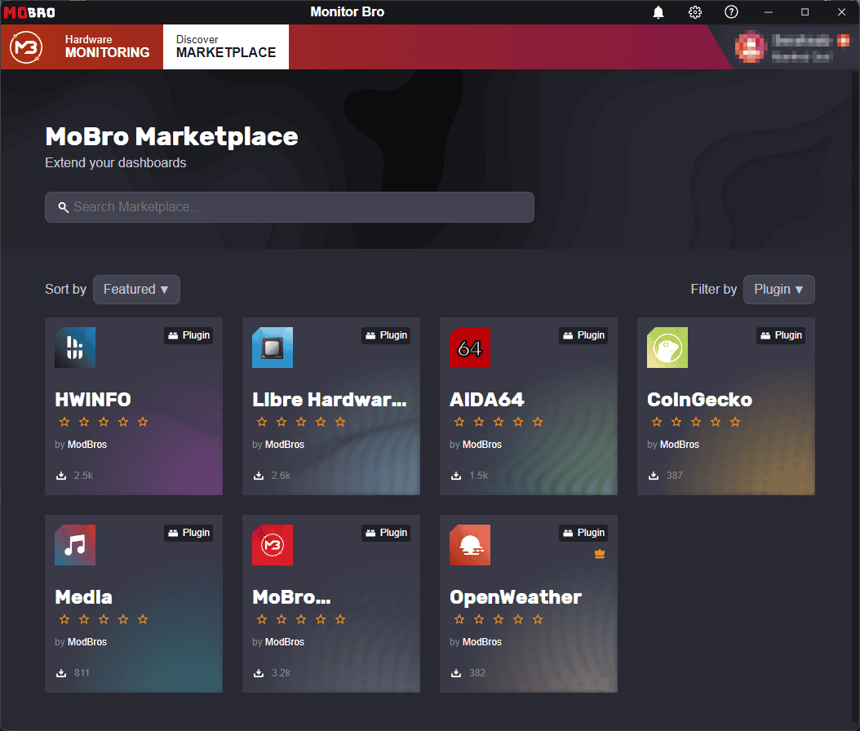
Task: Click ModBros author on OpenWeather card
Action: [482, 642]
